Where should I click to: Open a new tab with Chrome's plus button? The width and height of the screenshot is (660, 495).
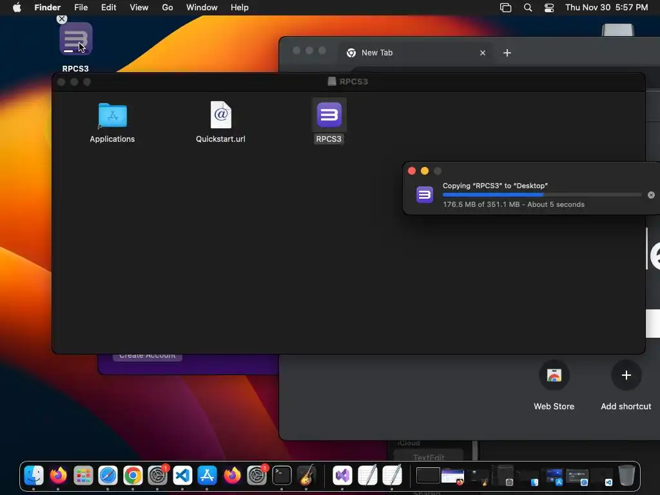pyautogui.click(x=507, y=53)
